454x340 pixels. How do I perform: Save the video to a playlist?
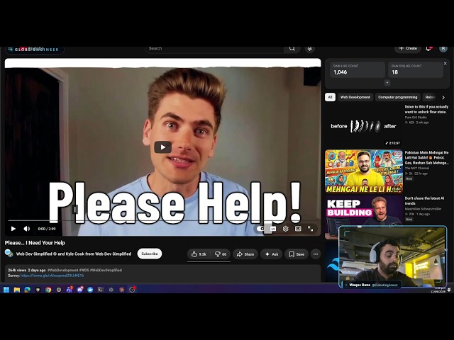click(x=297, y=254)
